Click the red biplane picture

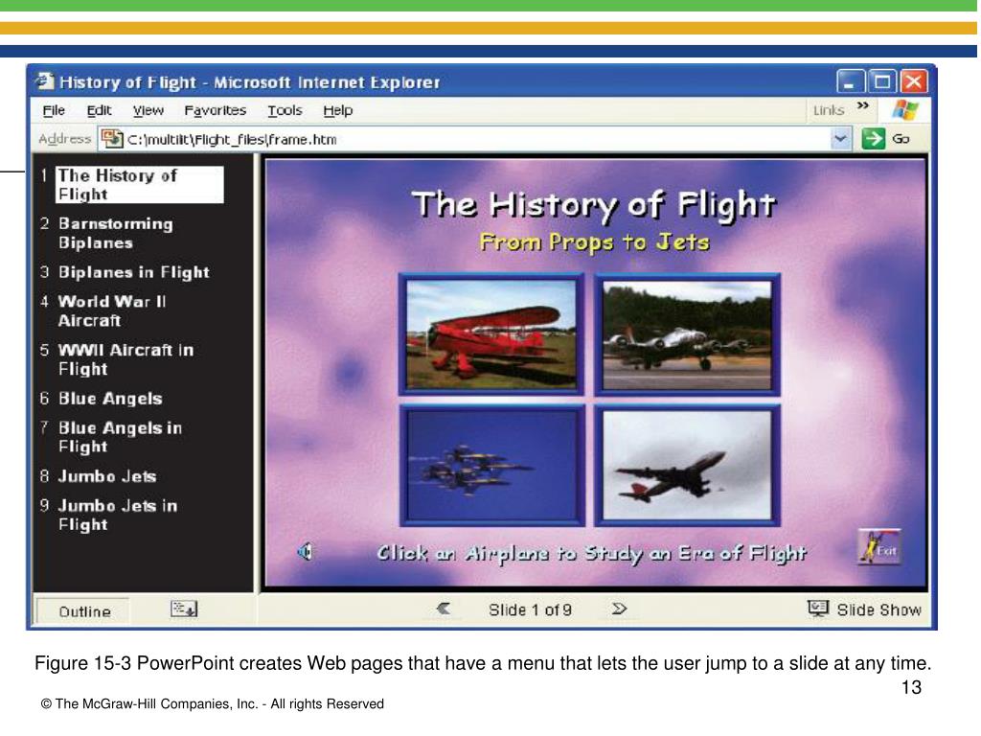point(491,334)
